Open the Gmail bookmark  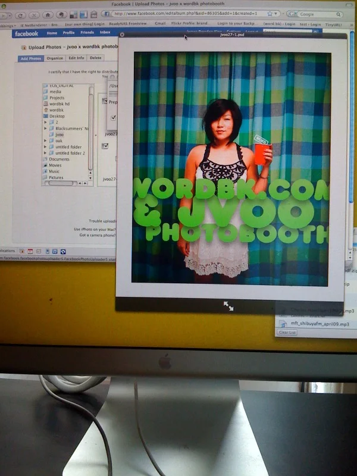tap(160, 23)
